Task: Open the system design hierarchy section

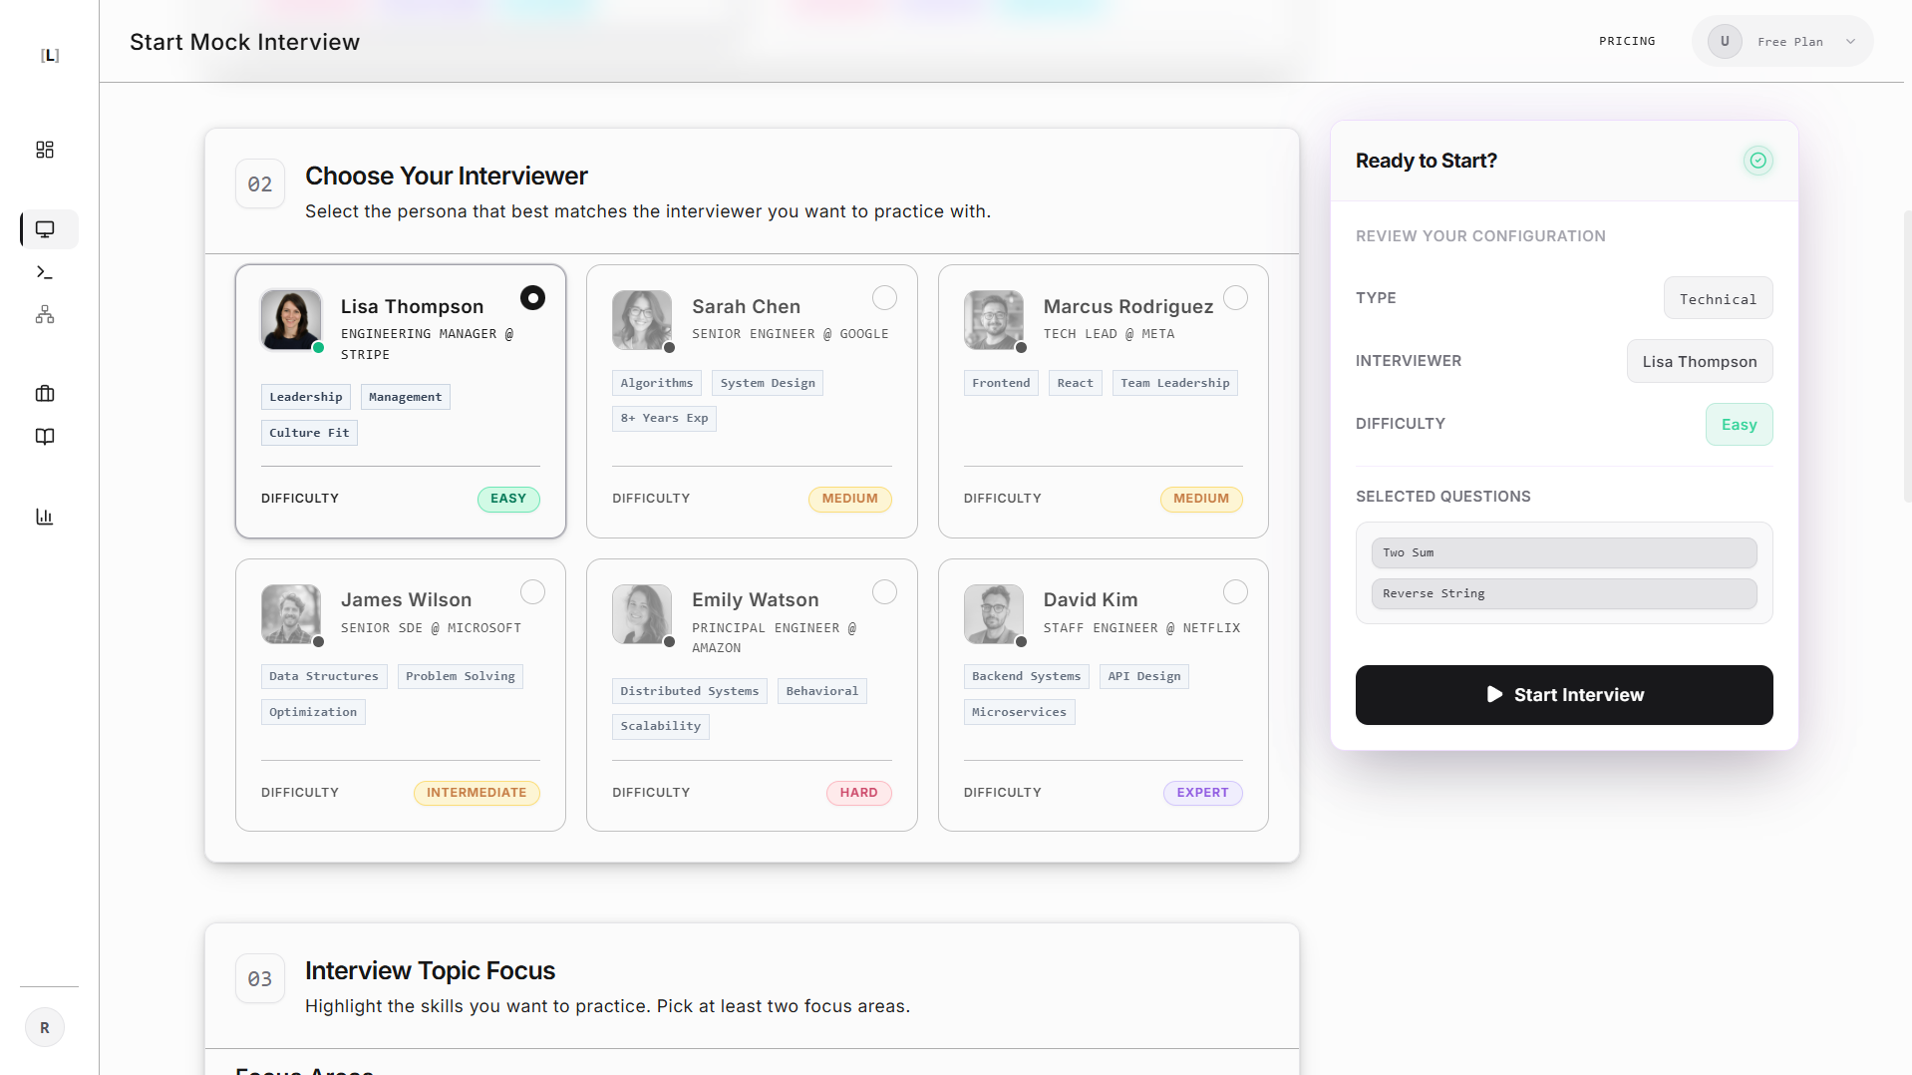Action: pyautogui.click(x=44, y=314)
